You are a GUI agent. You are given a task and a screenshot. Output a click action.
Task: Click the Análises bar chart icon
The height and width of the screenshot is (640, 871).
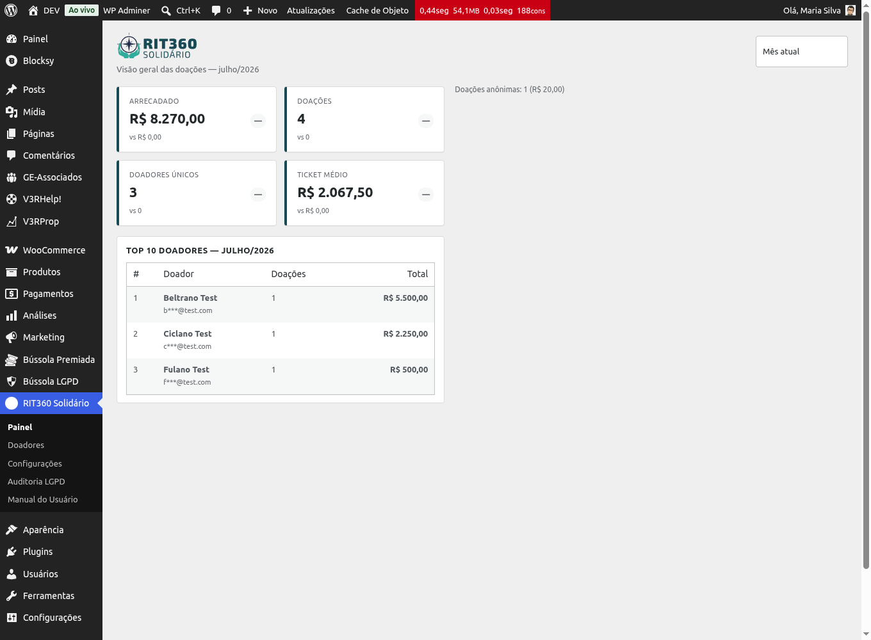tap(12, 316)
